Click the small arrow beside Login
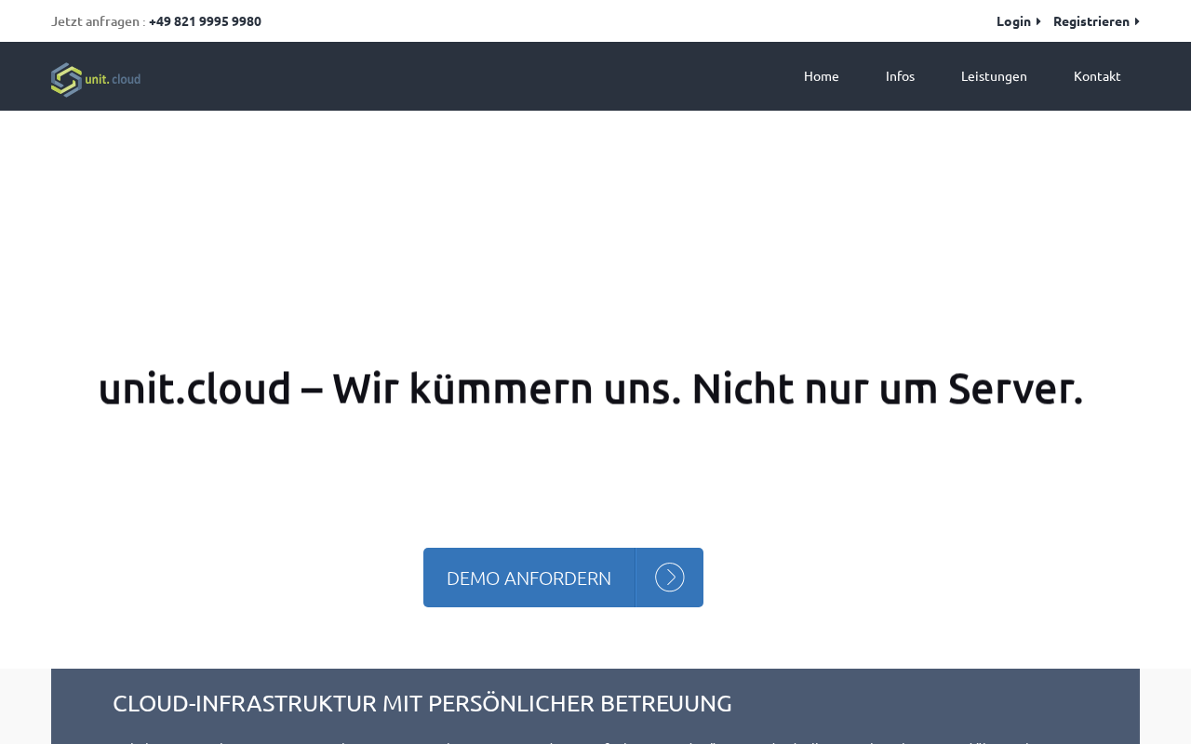The width and height of the screenshot is (1191, 744). pyautogui.click(x=1038, y=21)
